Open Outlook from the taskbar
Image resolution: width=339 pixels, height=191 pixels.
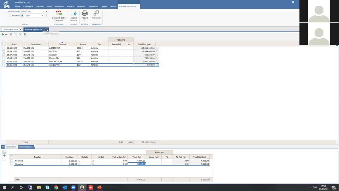pos(65,187)
